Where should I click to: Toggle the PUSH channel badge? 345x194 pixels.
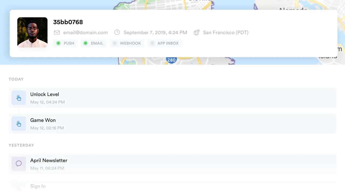coord(65,43)
